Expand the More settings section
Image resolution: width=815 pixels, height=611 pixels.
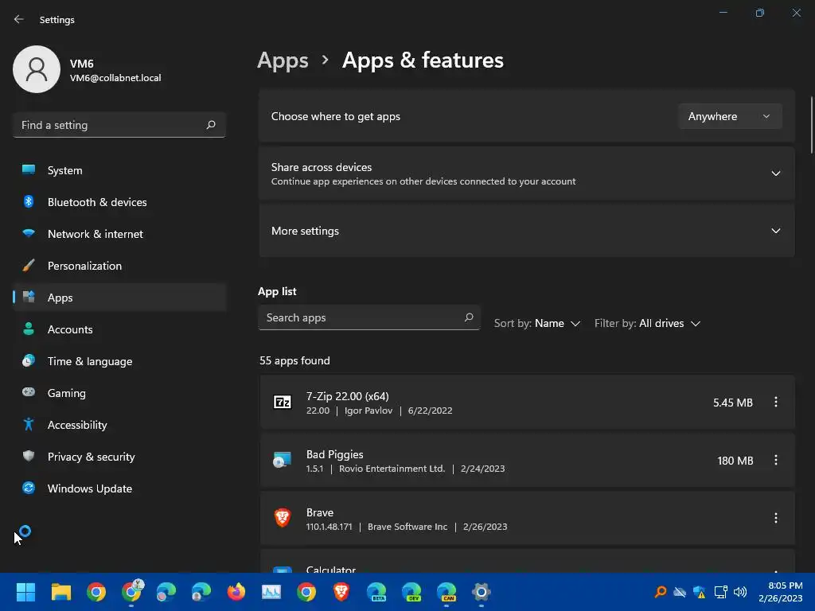527,231
